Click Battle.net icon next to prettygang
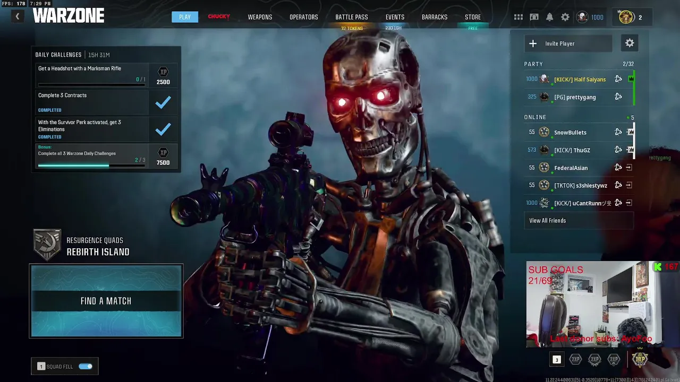 pyautogui.click(x=618, y=97)
